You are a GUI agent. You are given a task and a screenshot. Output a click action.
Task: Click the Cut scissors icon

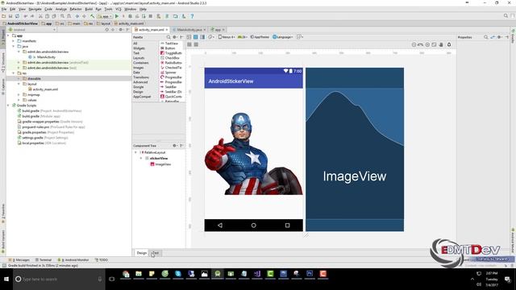pos(40,16)
